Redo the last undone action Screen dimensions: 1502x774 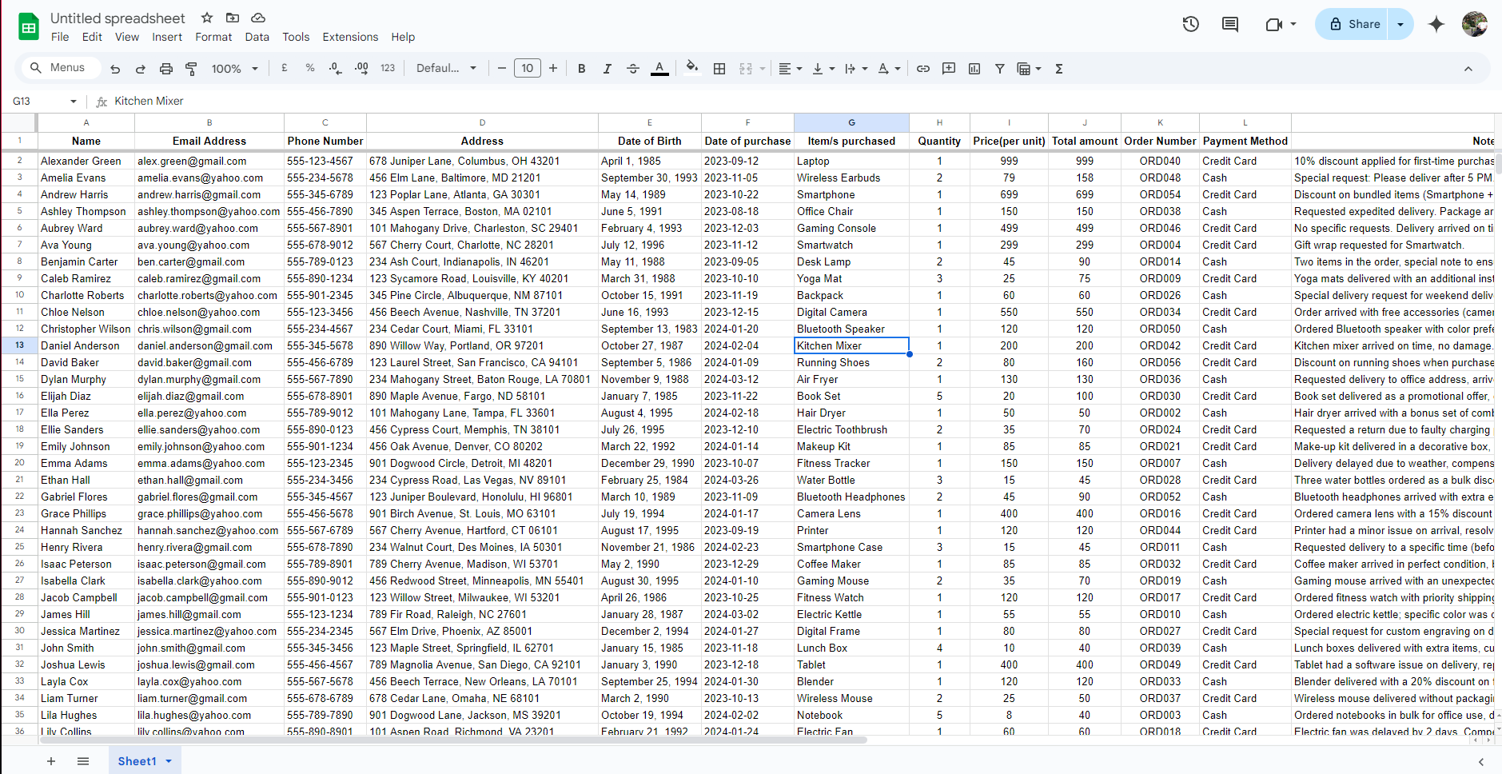141,69
